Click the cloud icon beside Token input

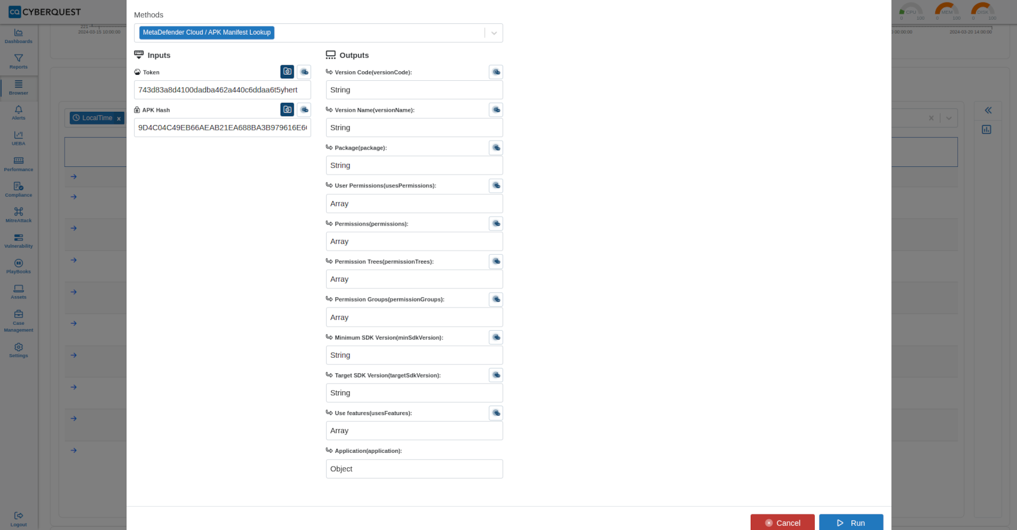coord(304,72)
